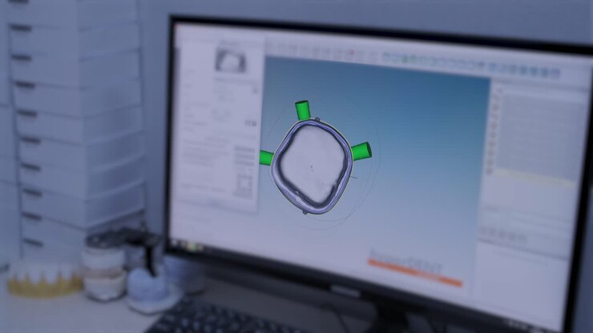Select the right green connector cylinder
This screenshot has height=333, width=593.
pyautogui.click(x=361, y=151)
